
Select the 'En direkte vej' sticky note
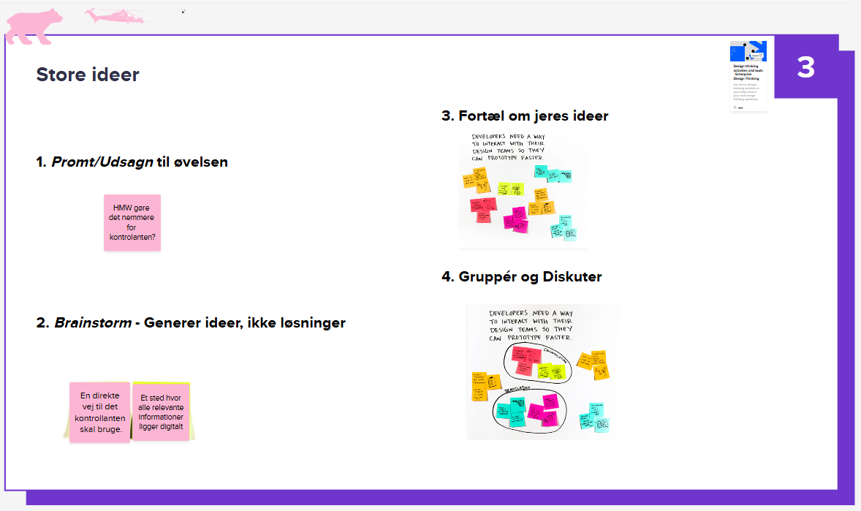(99, 412)
